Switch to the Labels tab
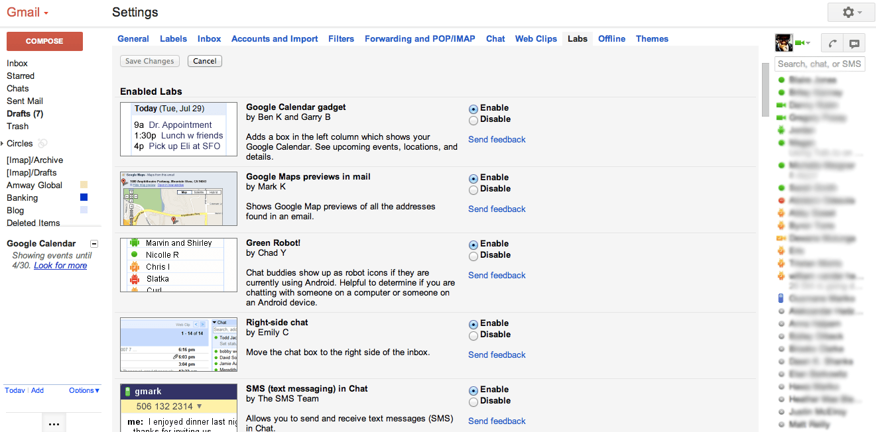The width and height of the screenshot is (876, 432). pyautogui.click(x=173, y=38)
